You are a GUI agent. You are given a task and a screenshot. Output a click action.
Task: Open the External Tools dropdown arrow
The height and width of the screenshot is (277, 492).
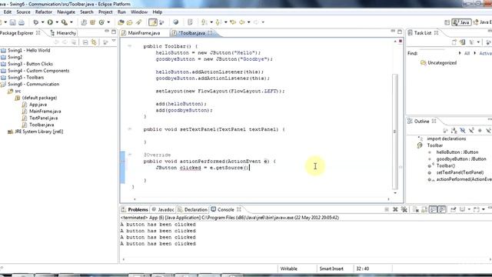click(71, 22)
